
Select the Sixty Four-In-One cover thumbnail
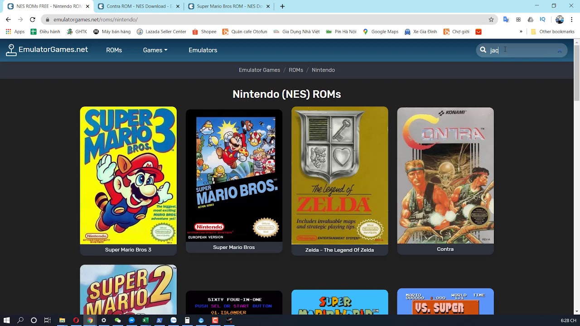[x=234, y=302]
